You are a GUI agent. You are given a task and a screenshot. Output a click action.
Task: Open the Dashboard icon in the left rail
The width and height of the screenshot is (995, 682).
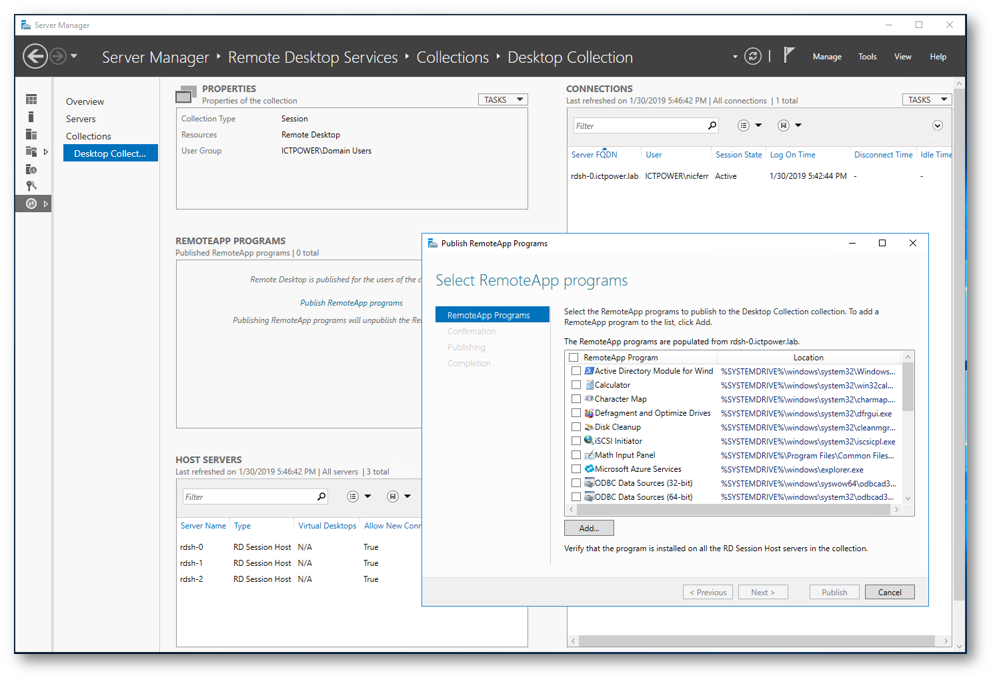point(31,99)
